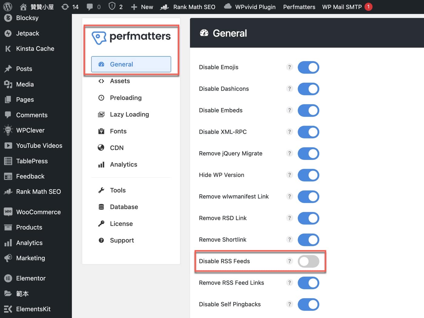Image resolution: width=424 pixels, height=318 pixels.
Task: Click the Jetpack sidebar icon
Action: (8, 33)
